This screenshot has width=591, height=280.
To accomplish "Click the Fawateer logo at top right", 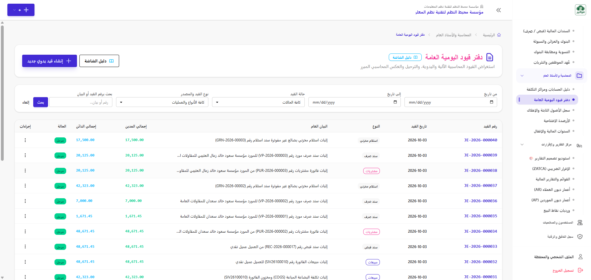I will click(580, 10).
